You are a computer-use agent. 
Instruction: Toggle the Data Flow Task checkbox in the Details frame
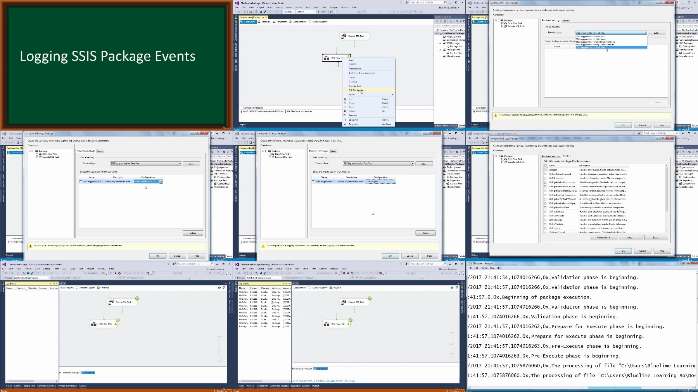(503, 159)
